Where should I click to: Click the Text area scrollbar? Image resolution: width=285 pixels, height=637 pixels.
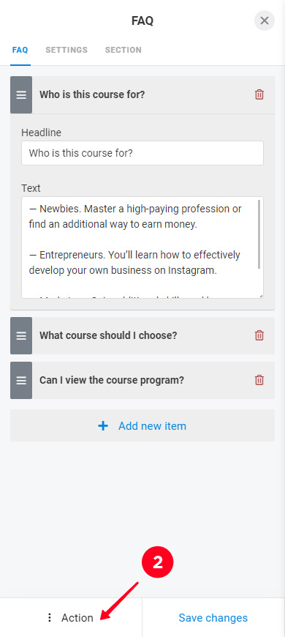[259, 234]
